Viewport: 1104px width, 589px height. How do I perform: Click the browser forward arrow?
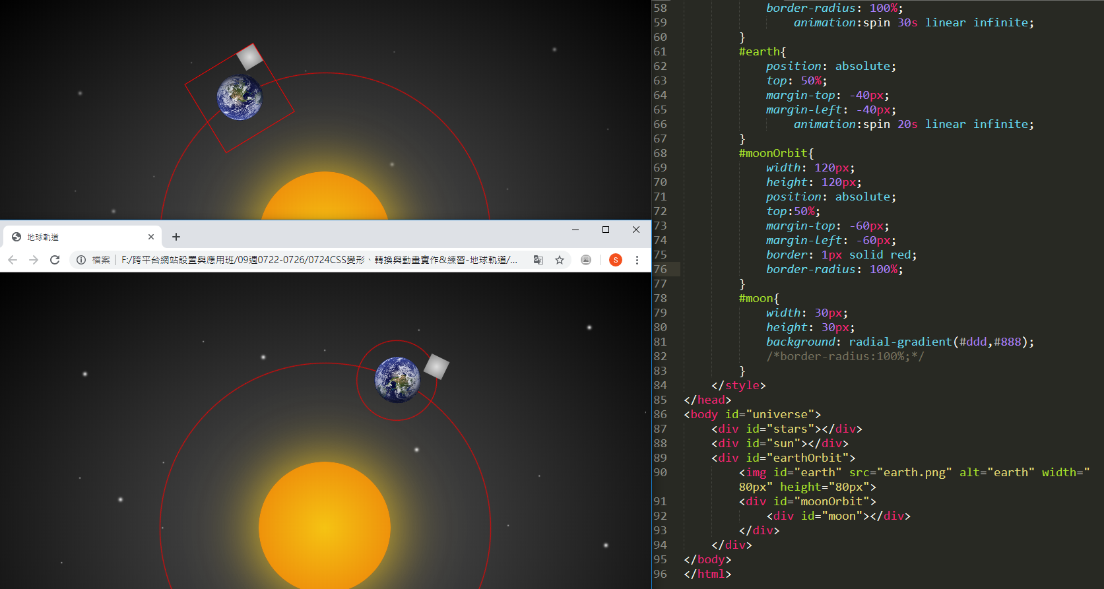[x=34, y=260]
